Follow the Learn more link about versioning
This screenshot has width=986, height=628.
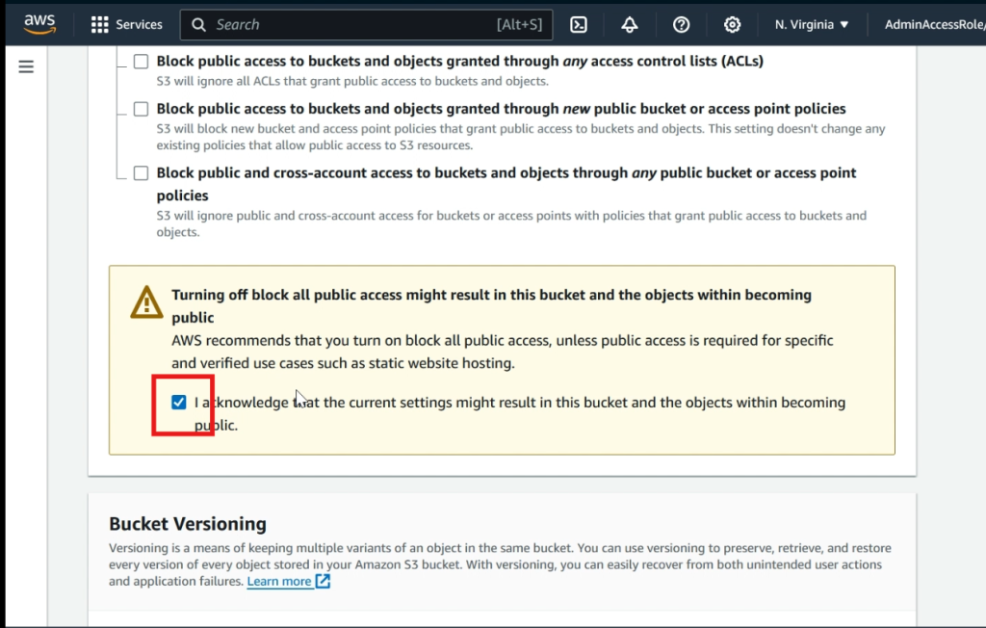tap(279, 582)
